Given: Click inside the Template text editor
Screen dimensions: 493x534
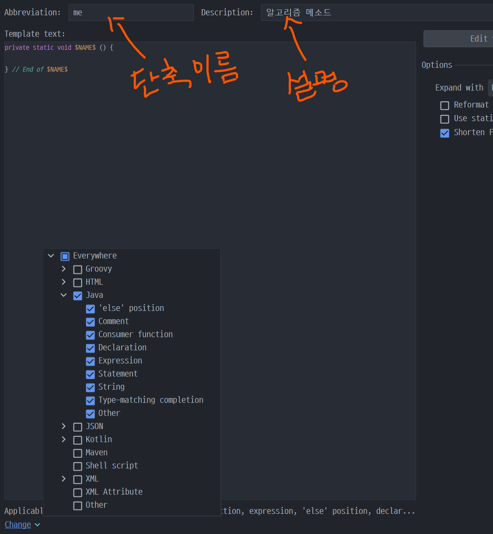Looking at the screenshot, I should 210,270.
